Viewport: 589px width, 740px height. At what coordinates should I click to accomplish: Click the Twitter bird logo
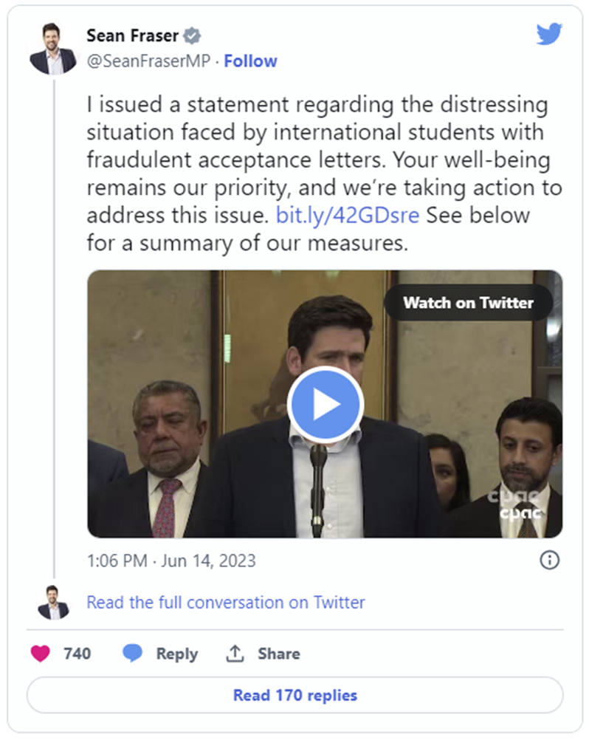point(548,34)
